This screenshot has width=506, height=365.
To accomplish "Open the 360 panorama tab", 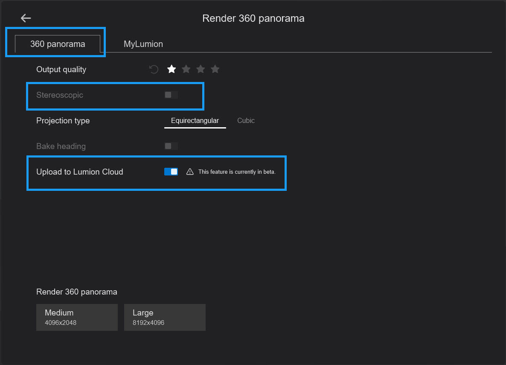I will coord(58,44).
